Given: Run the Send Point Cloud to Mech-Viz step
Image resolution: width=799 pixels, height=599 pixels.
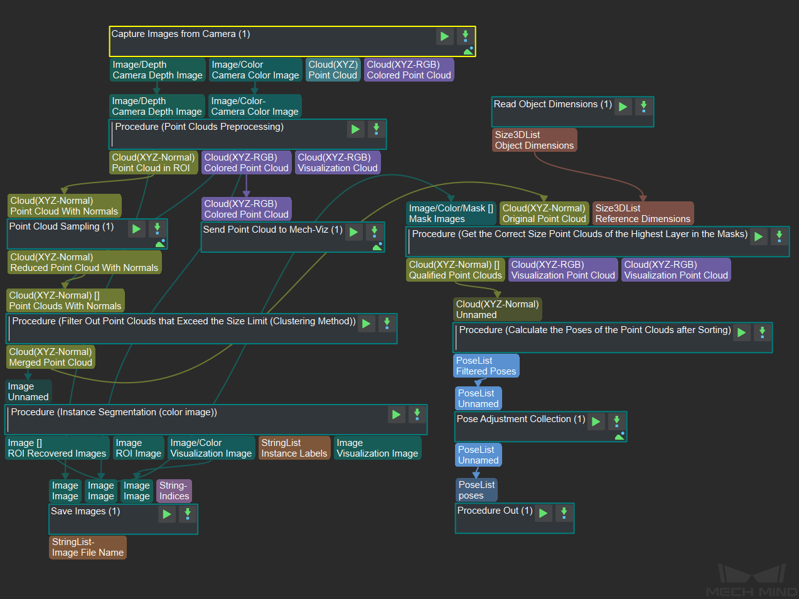Looking at the screenshot, I should tap(353, 232).
